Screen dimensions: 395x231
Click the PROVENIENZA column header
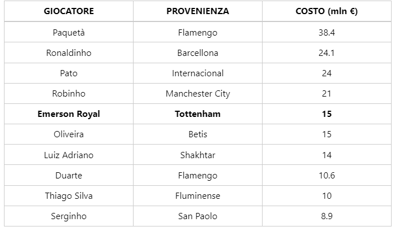point(197,11)
